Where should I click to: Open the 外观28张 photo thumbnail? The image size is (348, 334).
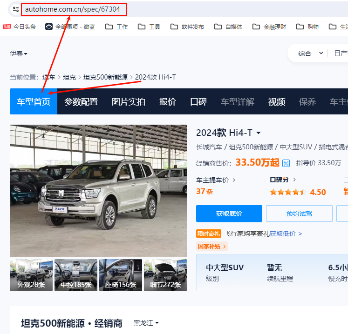tap(31, 275)
